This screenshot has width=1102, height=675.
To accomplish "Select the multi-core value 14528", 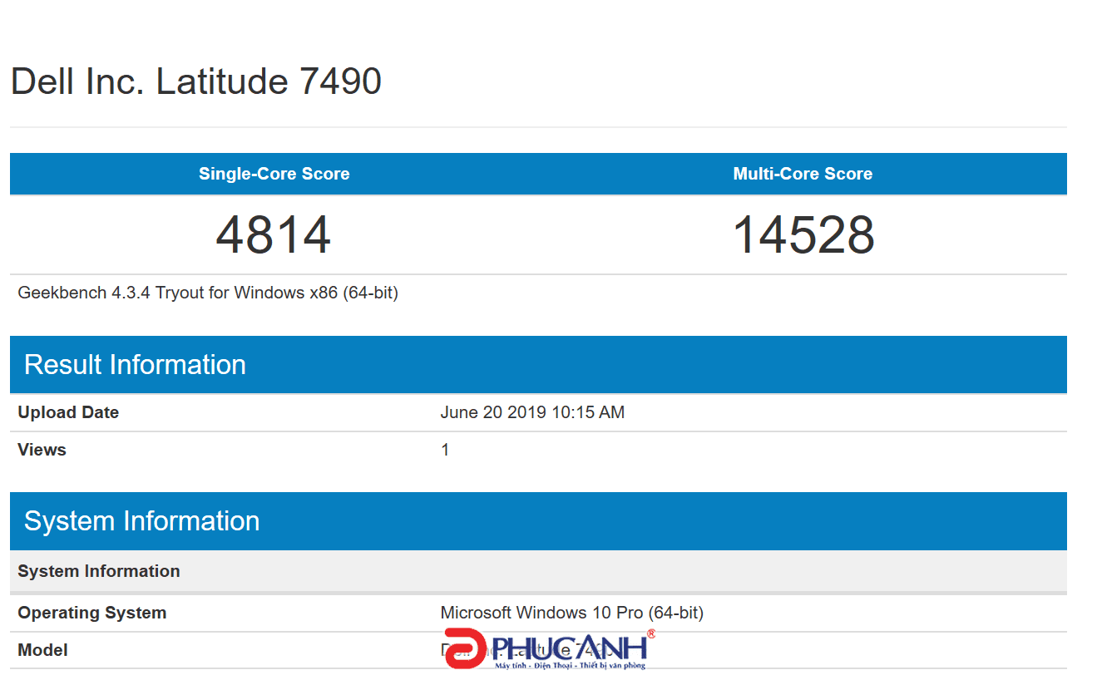I will (x=803, y=234).
